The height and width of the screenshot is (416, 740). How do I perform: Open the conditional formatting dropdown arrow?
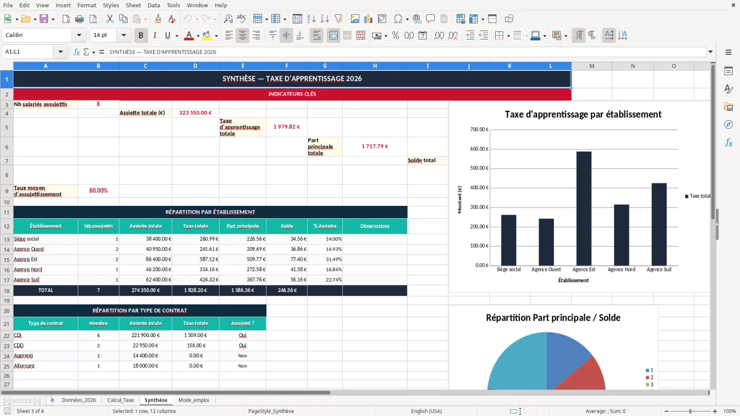(565, 36)
